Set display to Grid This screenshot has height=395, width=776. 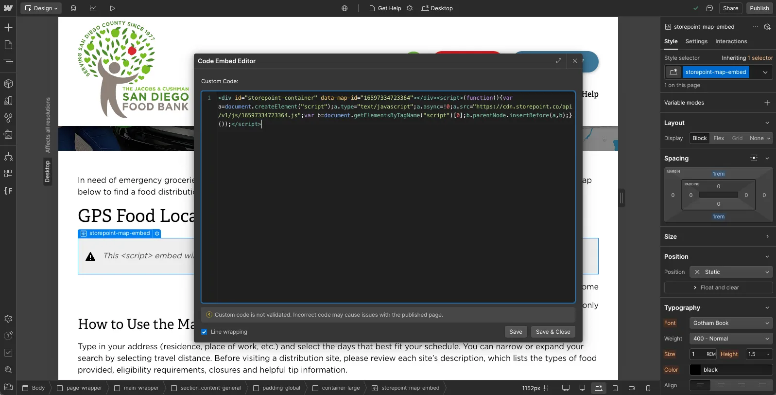[x=737, y=138]
